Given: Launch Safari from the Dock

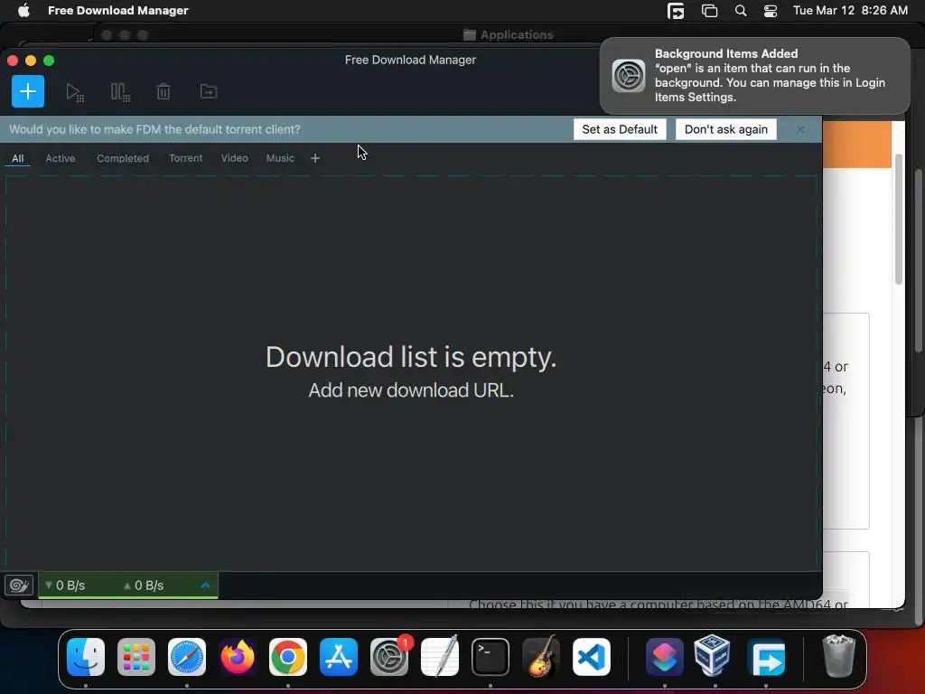Looking at the screenshot, I should click(187, 657).
